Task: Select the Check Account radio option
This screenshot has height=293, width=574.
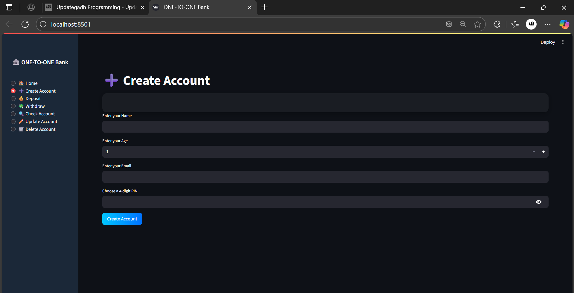Action: click(x=13, y=114)
